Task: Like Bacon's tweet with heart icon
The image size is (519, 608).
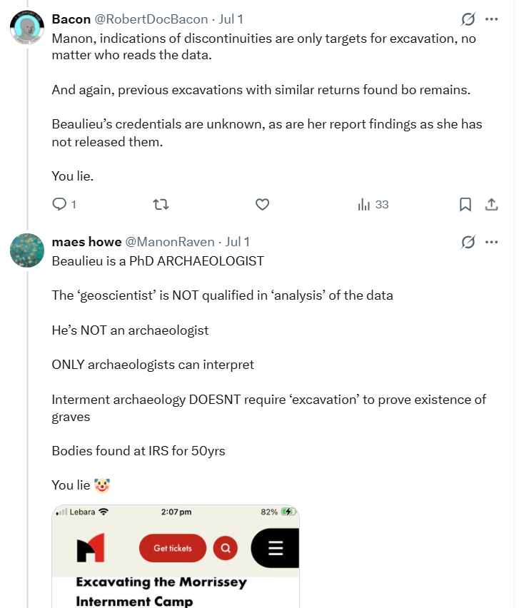Action: 262,204
